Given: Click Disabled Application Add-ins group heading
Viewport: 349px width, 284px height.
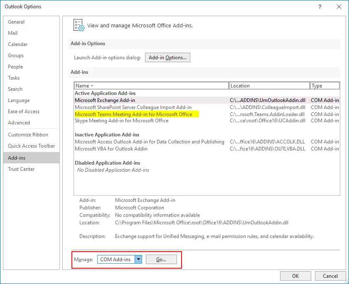Looking at the screenshot, I should point(108,163).
